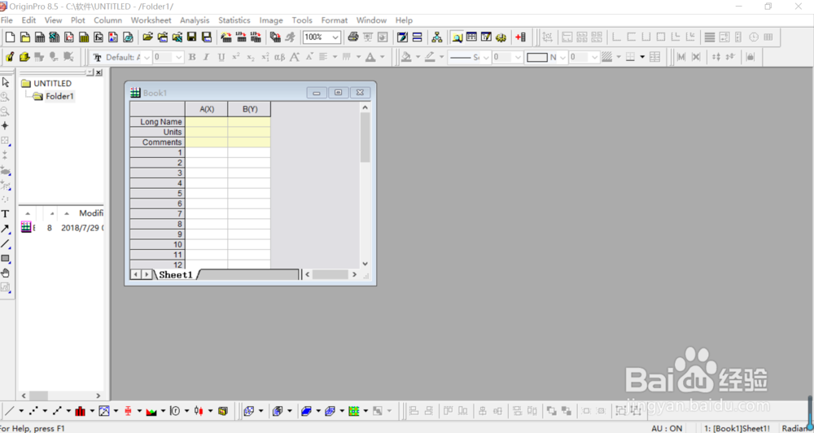The width and height of the screenshot is (814, 433).
Task: Select the Rectangle drawing tool
Action: tap(5, 258)
